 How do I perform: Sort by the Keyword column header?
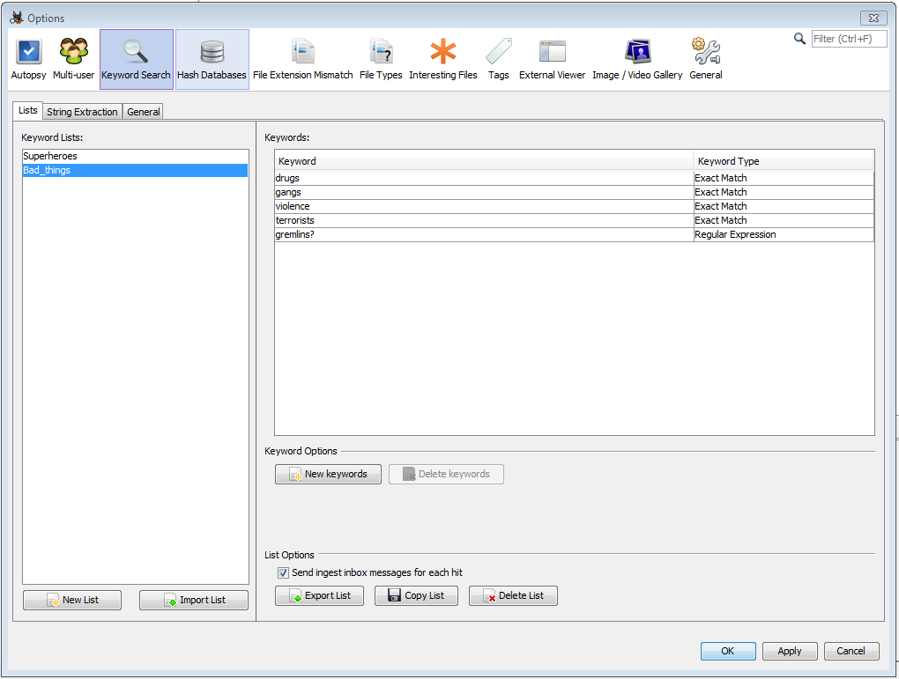tap(484, 161)
